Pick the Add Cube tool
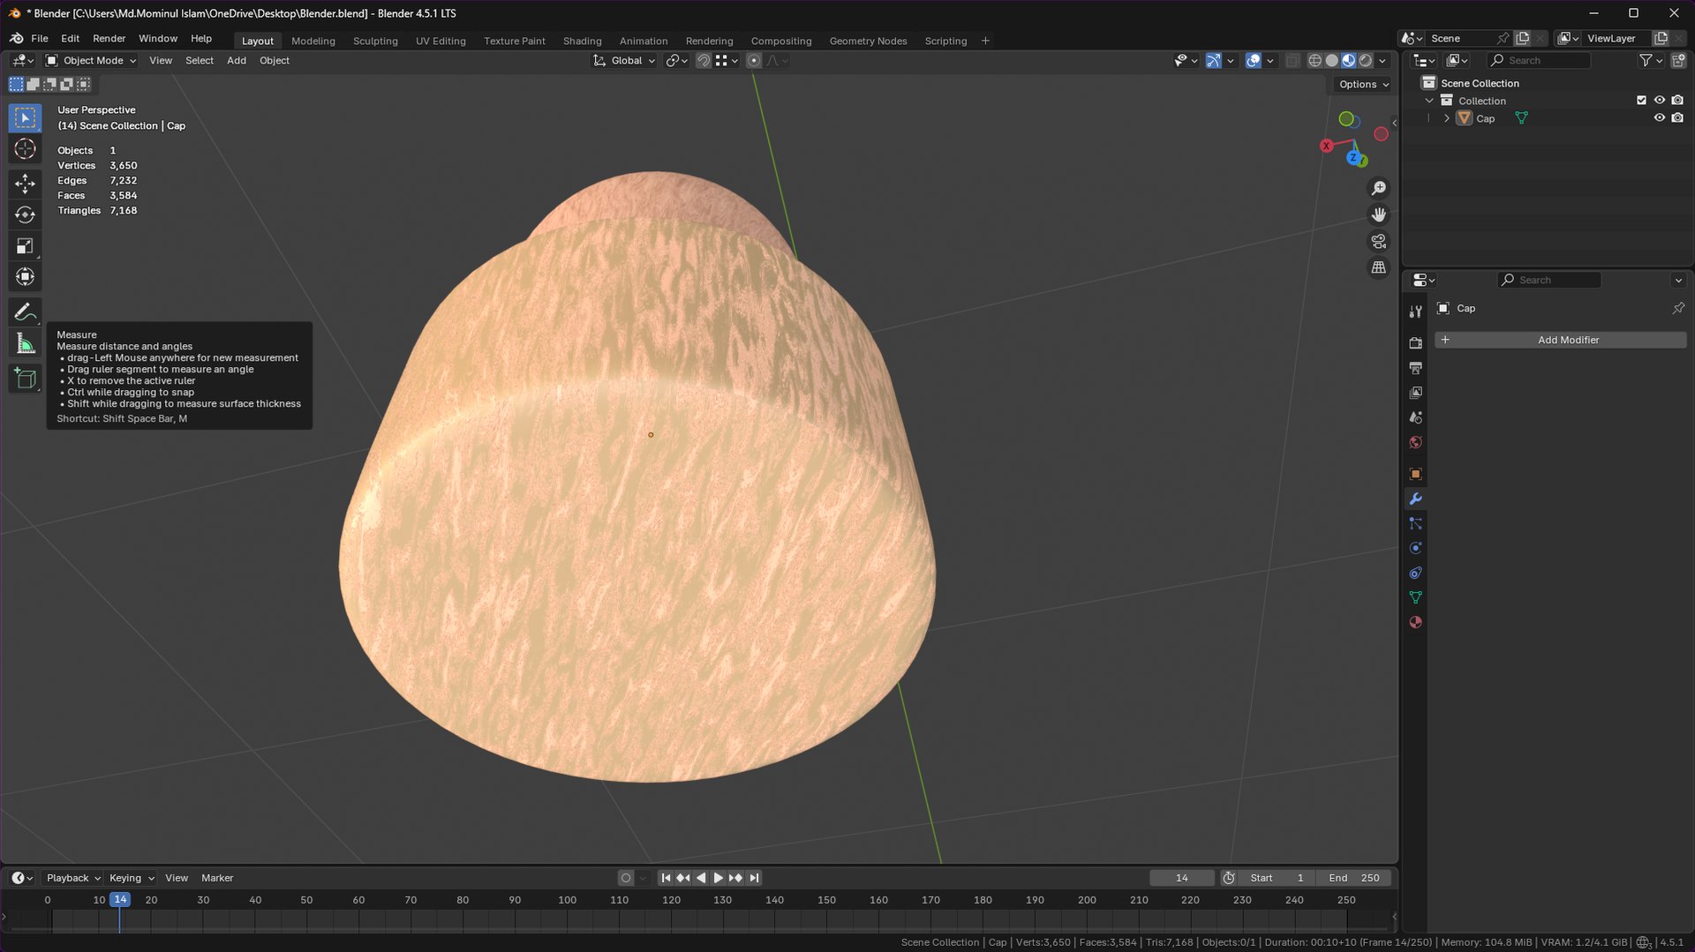The height and width of the screenshot is (952, 1695). [25, 379]
